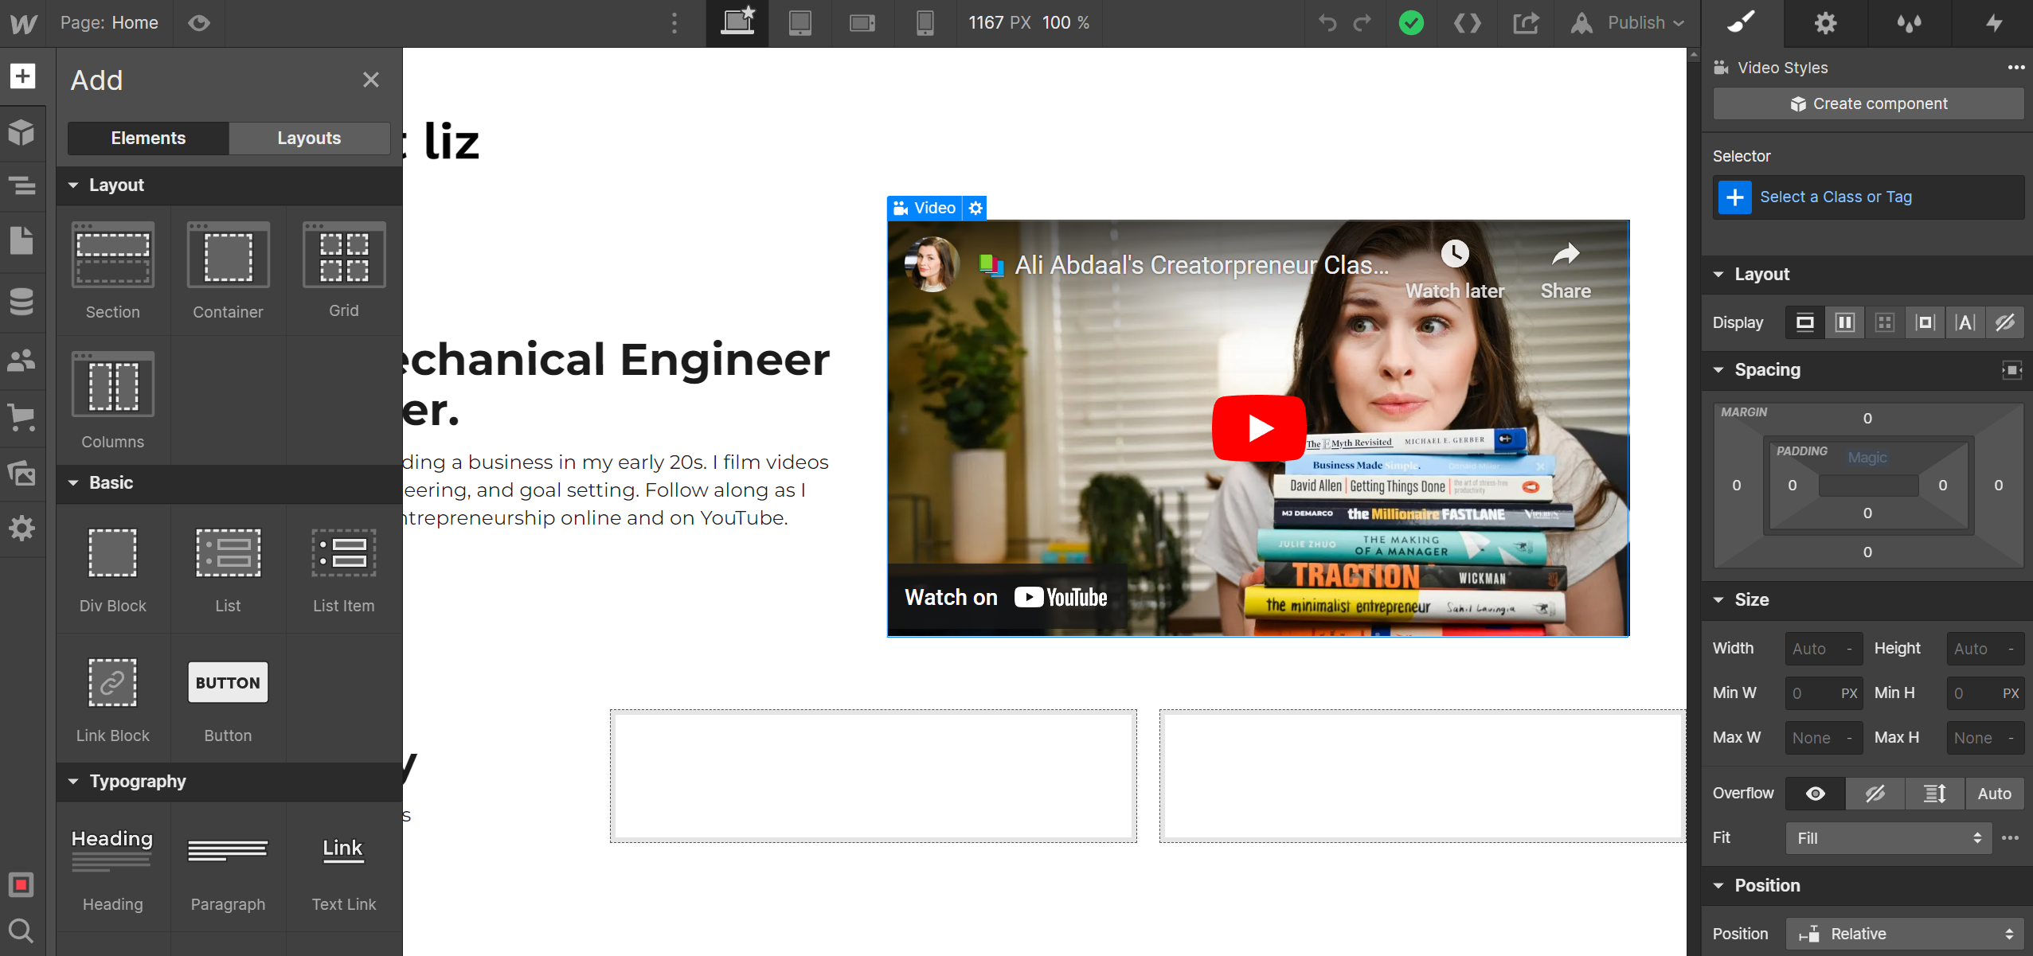Add a Div Block element
The image size is (2033, 956).
tap(113, 568)
